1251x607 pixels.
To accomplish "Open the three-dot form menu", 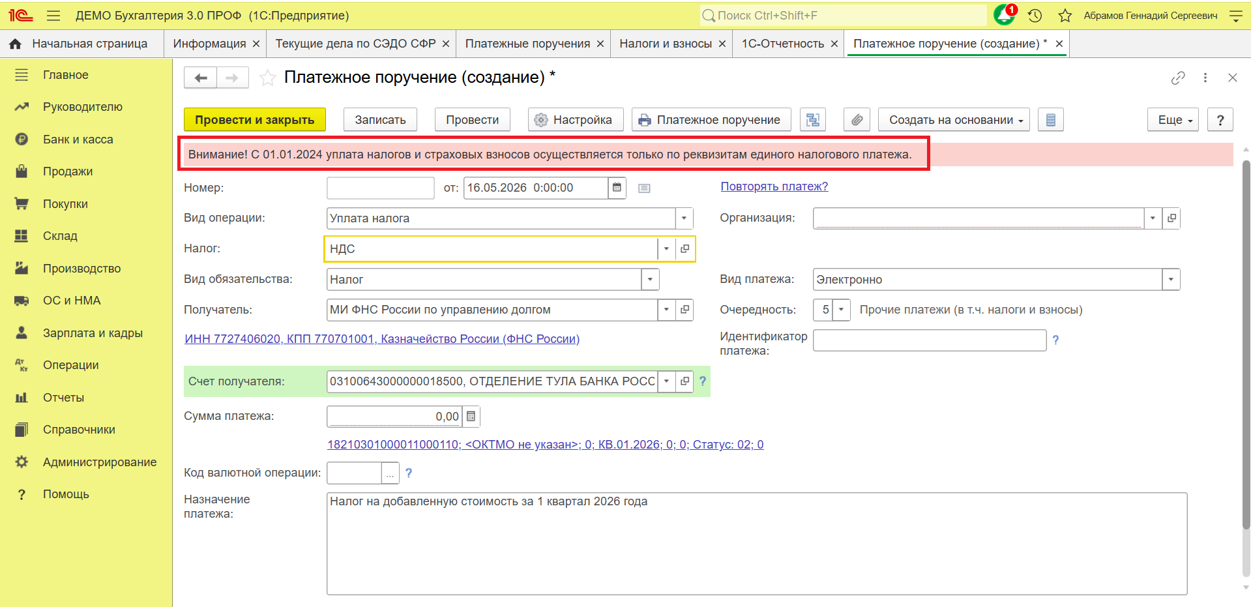I will (x=1205, y=78).
